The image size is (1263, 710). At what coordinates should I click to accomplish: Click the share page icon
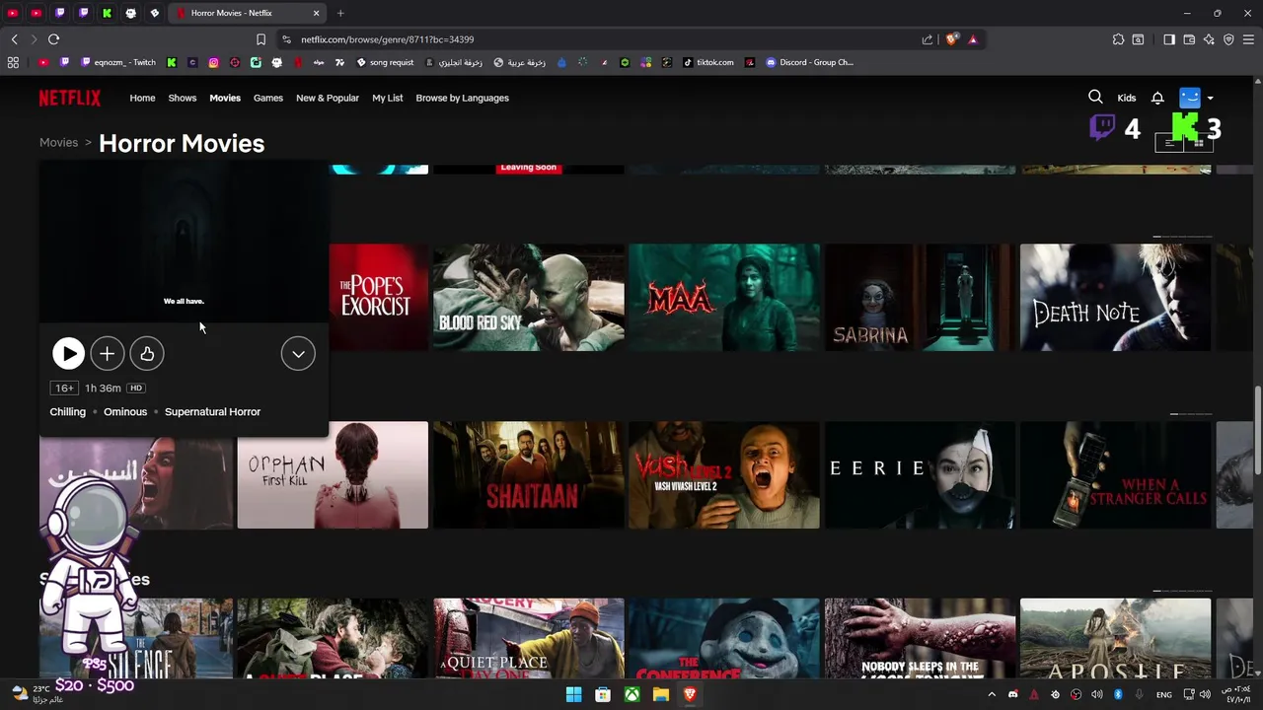[928, 39]
